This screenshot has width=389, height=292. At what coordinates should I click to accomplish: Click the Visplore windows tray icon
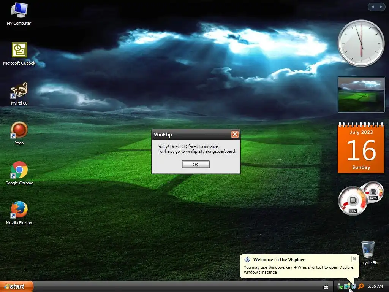point(347,286)
